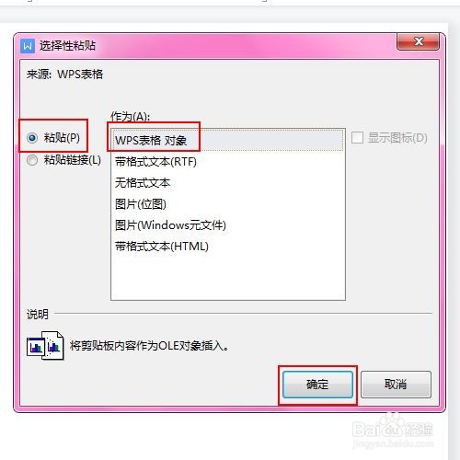Choose 带格式文本(RTF) format option
Image resolution: width=460 pixels, height=460 pixels.
tap(227, 162)
